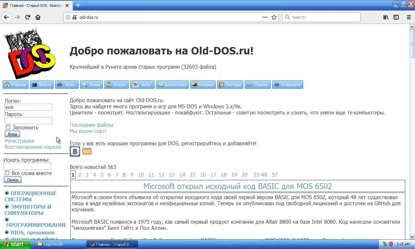Click the browser Back arrow button
Viewport: 415px width, 249px height.
click(x=6, y=17)
